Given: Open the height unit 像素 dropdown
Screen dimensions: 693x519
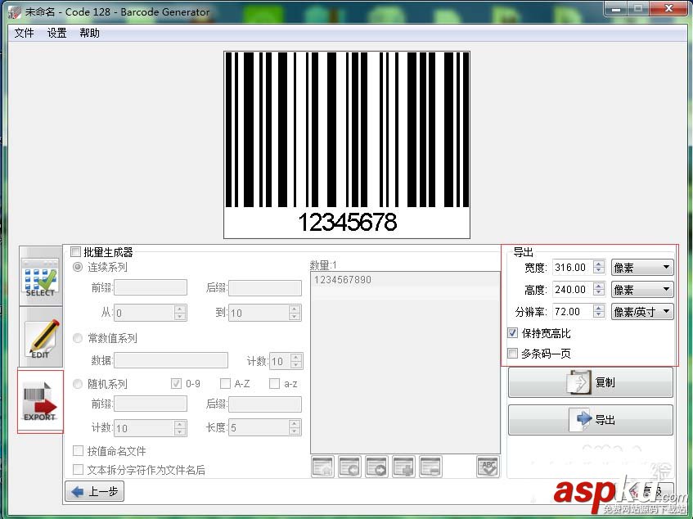Looking at the screenshot, I should click(642, 288).
